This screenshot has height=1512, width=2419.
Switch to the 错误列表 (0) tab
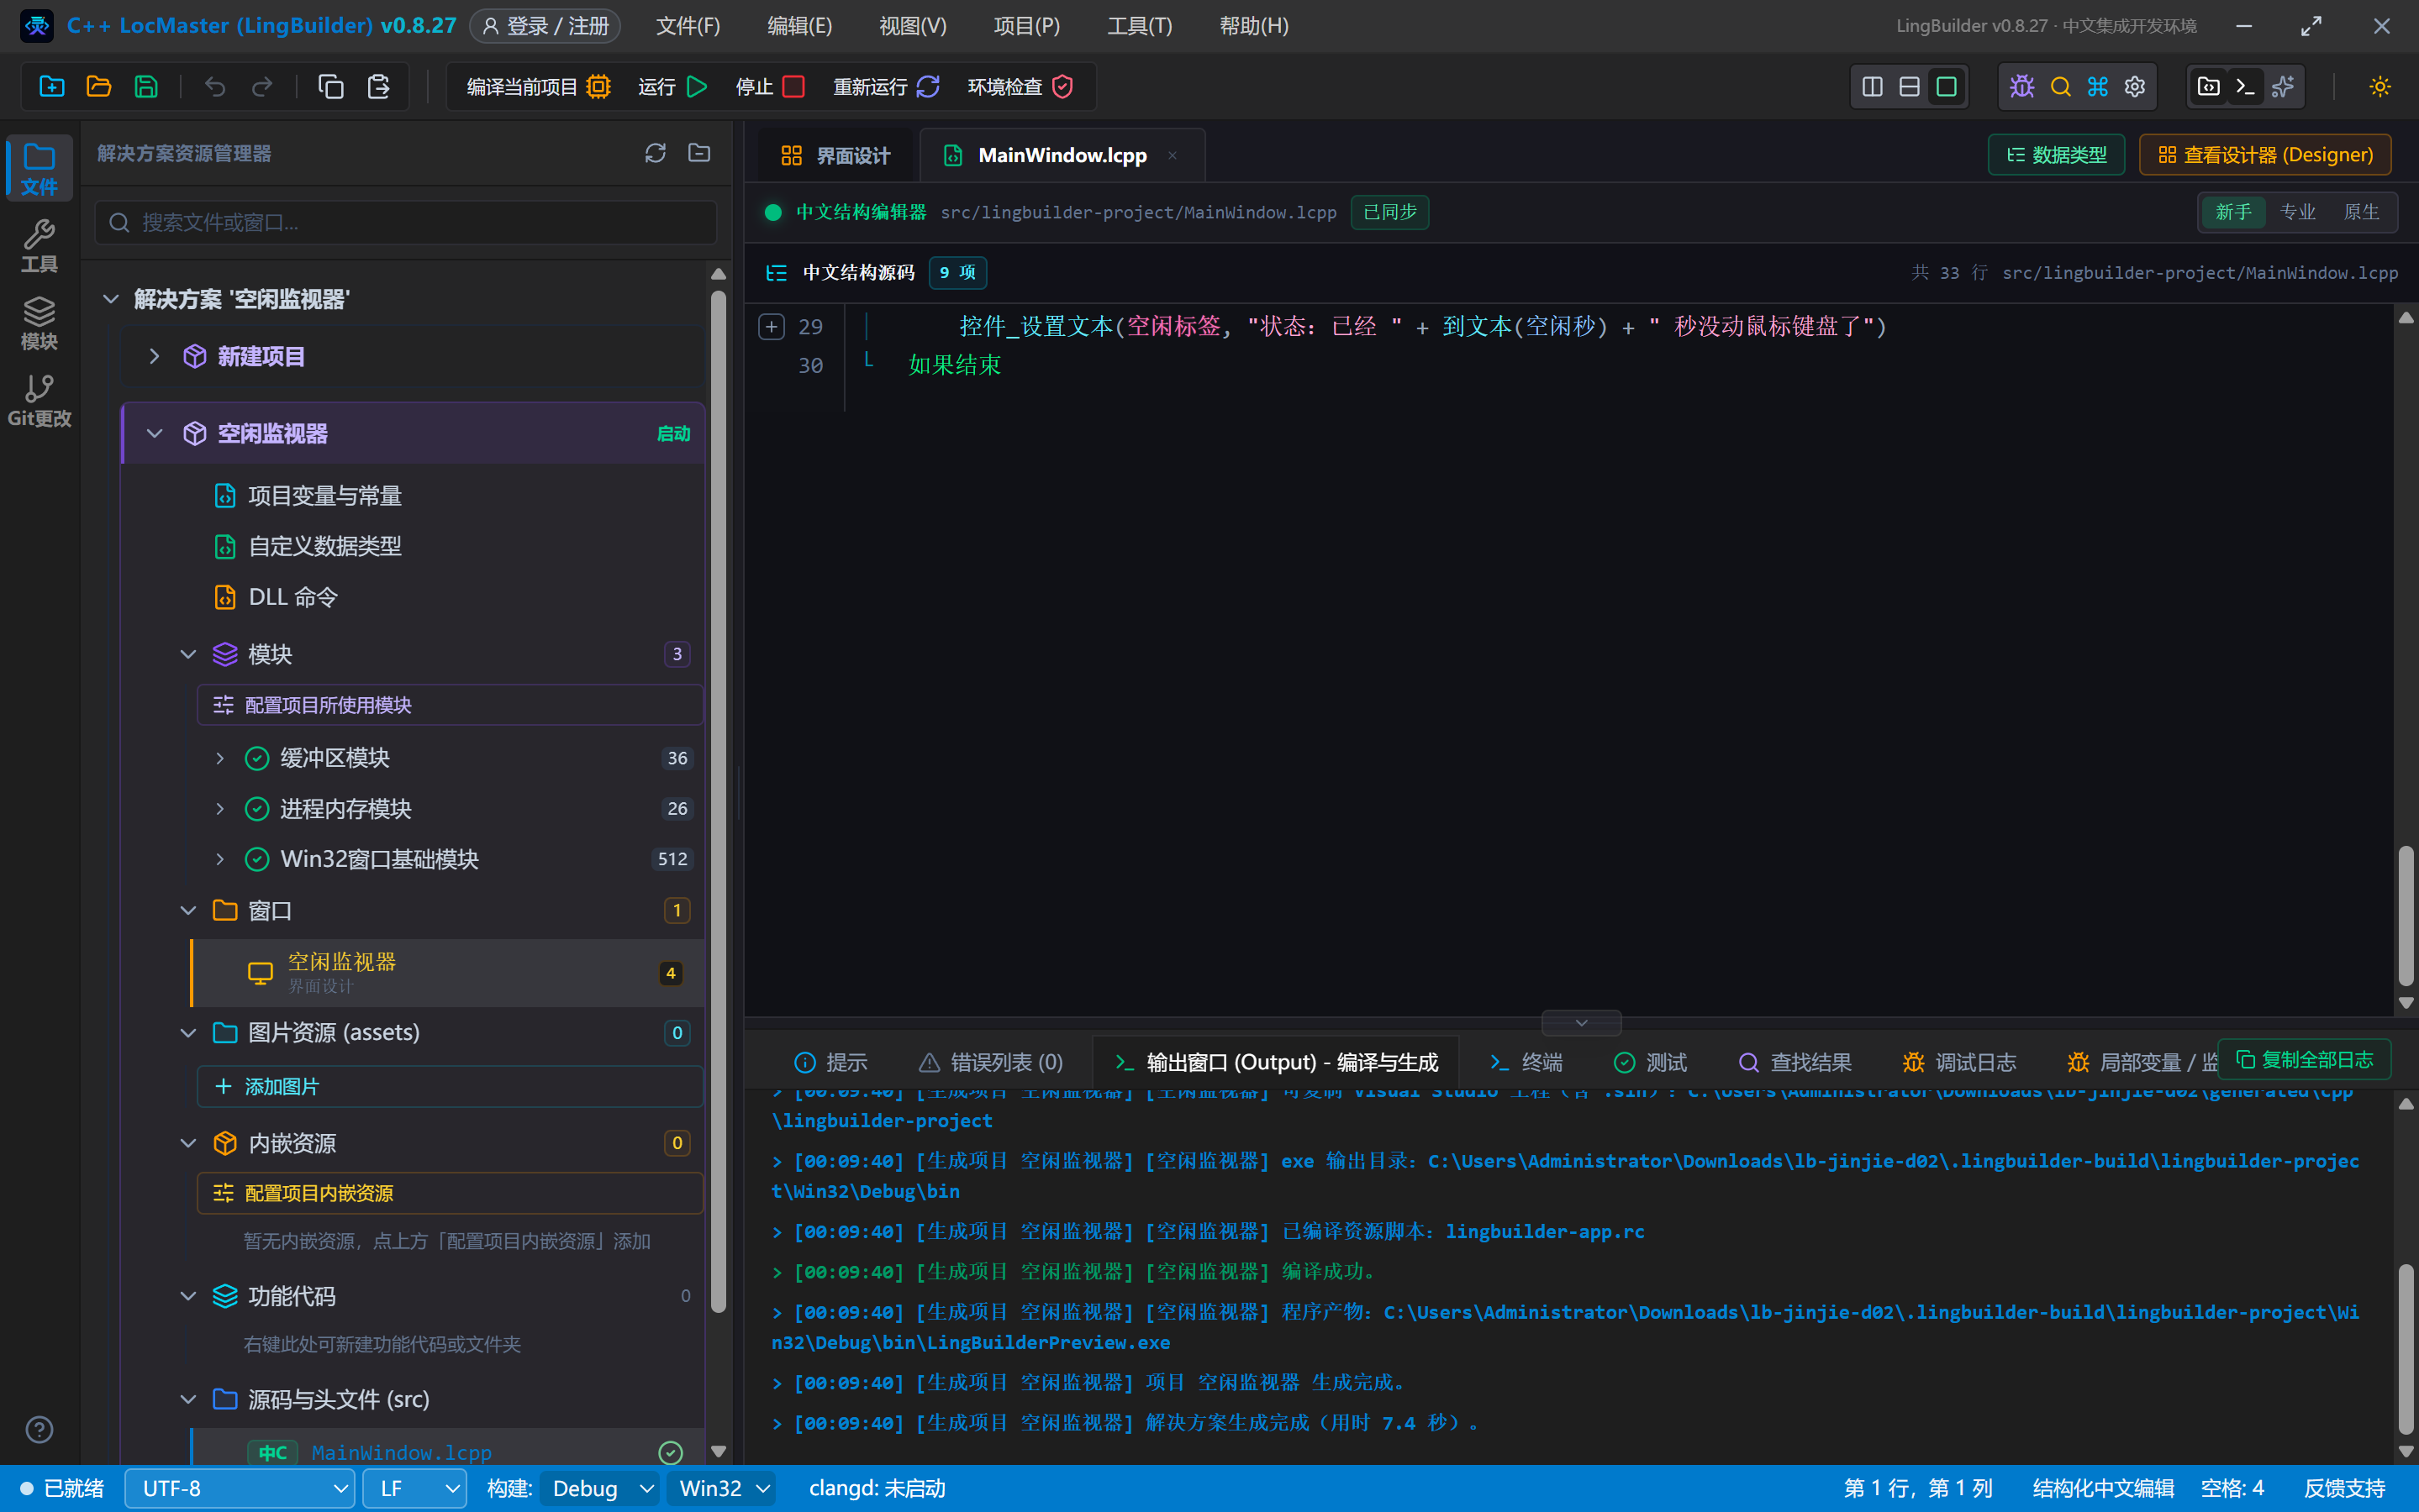[x=990, y=1062]
